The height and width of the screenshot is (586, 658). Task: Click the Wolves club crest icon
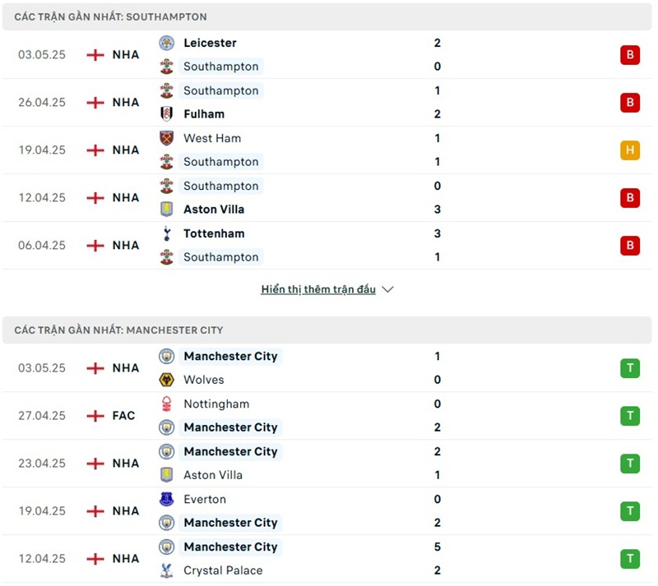[x=167, y=380]
